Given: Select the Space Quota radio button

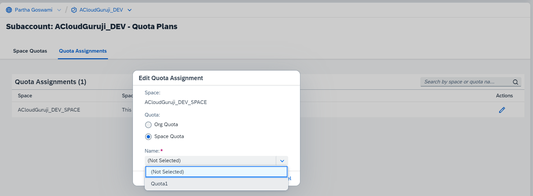Looking at the screenshot, I should tap(148, 137).
